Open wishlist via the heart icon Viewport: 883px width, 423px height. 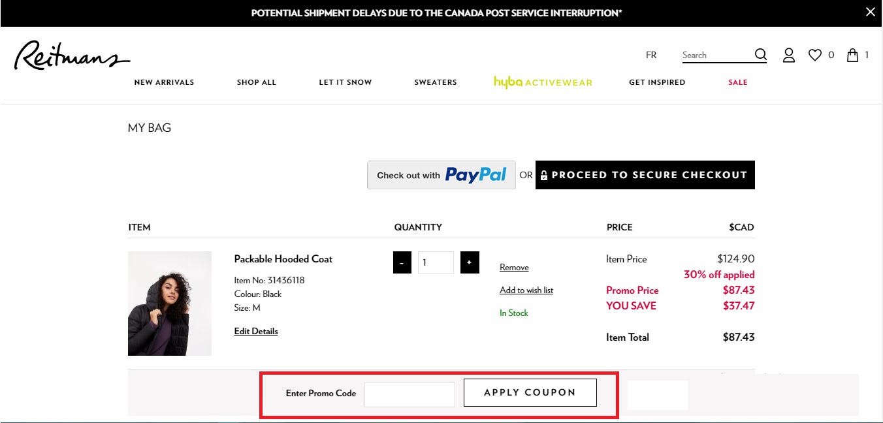click(814, 55)
